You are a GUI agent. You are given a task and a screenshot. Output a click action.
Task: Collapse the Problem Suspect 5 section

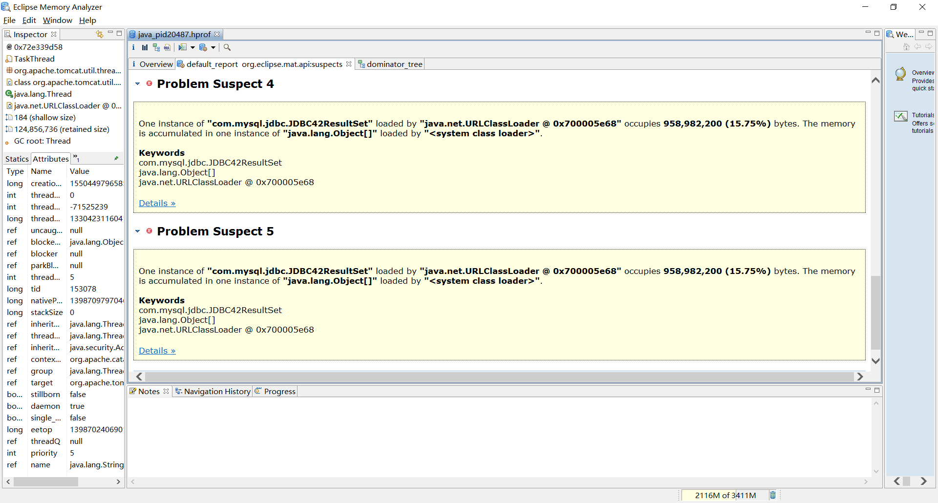click(x=138, y=231)
